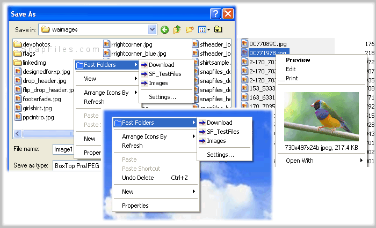This screenshot has width=376, height=228.
Task: Choose Download in desktop Fast Folders submenu
Action: [225, 123]
